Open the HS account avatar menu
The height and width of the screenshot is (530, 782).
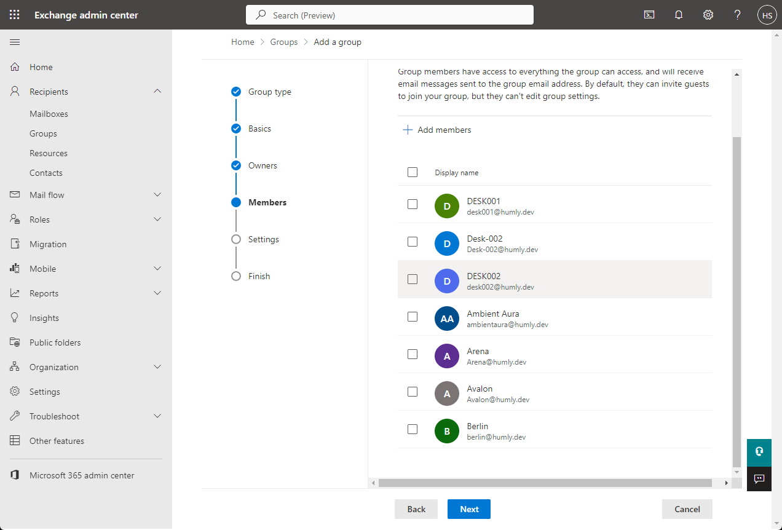point(767,14)
